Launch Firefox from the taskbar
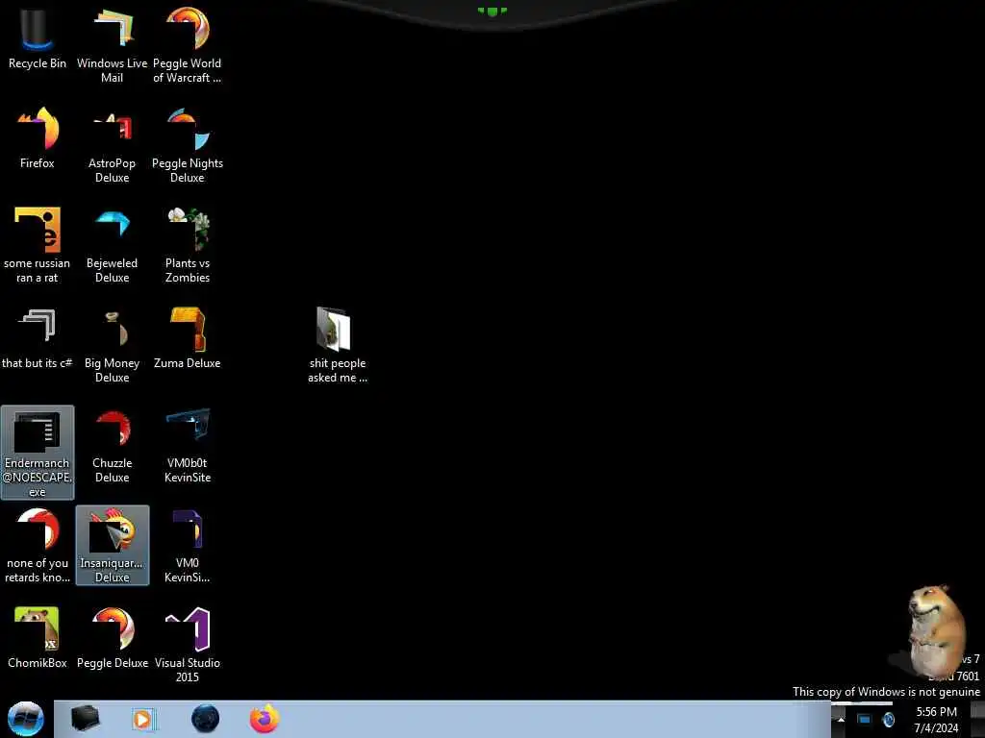 coord(265,719)
